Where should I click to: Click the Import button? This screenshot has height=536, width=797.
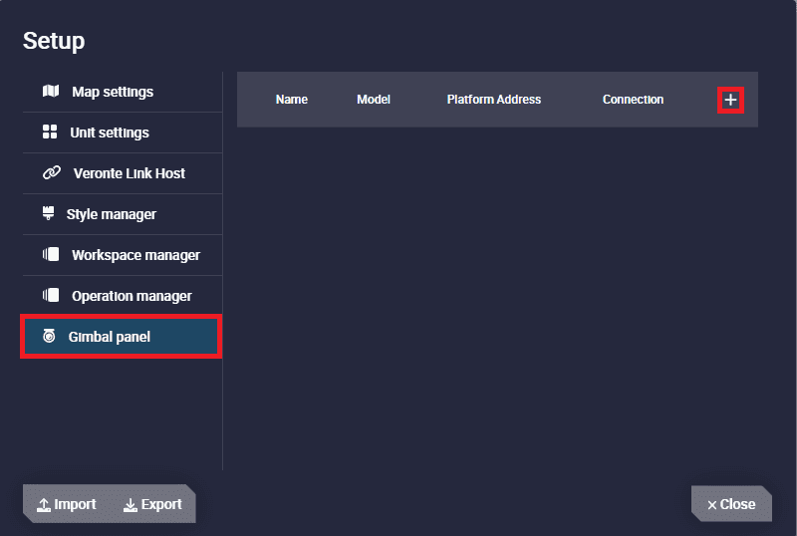67,504
